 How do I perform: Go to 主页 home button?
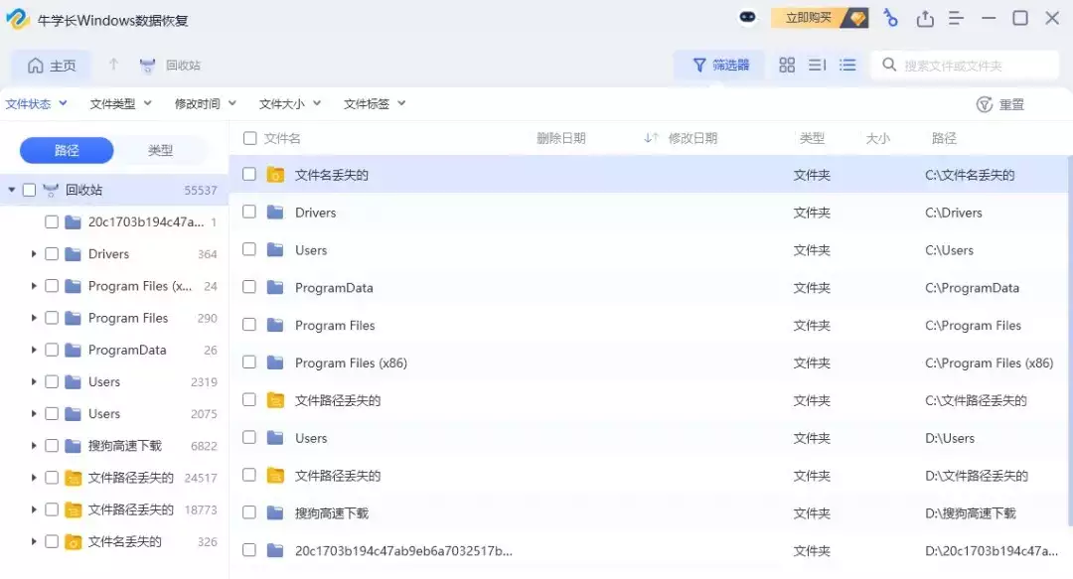[x=52, y=66]
